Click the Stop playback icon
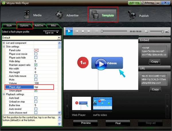Image resolution: width=172 pixels, height=131 pixels. pyautogui.click(x=83, y=31)
